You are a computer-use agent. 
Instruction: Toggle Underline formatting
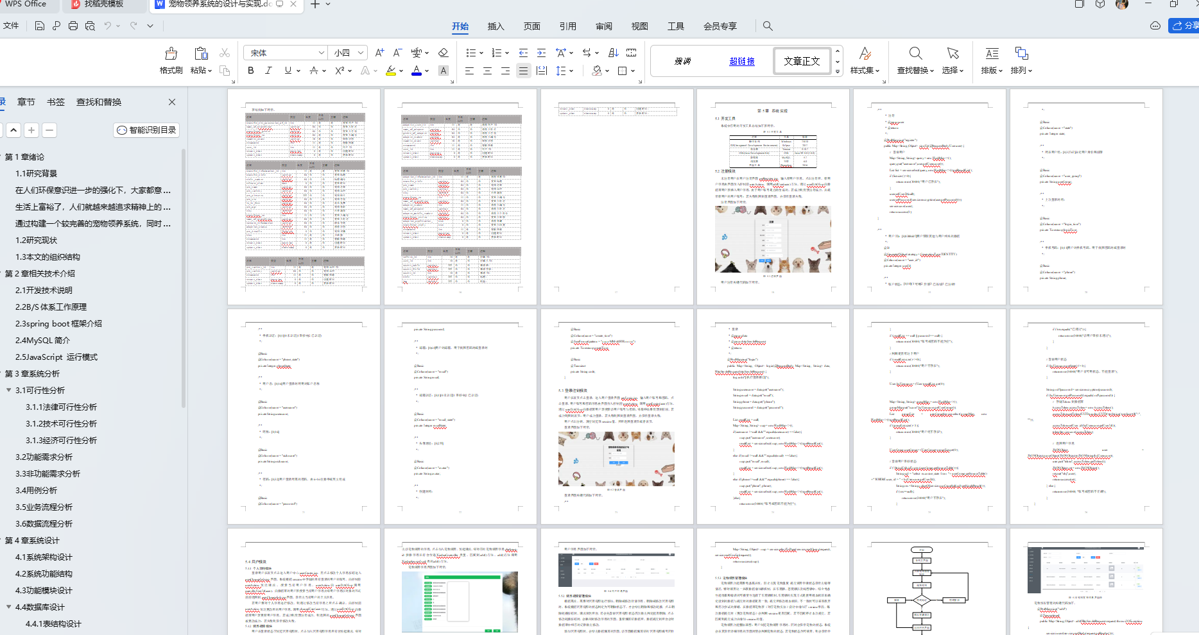288,71
